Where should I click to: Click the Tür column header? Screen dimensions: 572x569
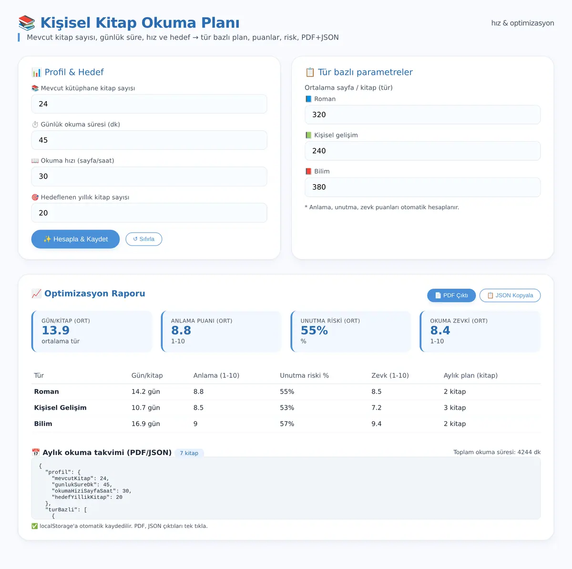(39, 375)
